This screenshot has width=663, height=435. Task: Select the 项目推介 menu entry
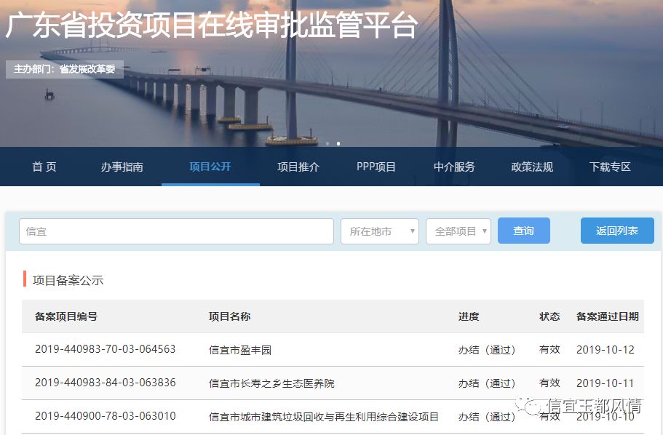pos(297,166)
